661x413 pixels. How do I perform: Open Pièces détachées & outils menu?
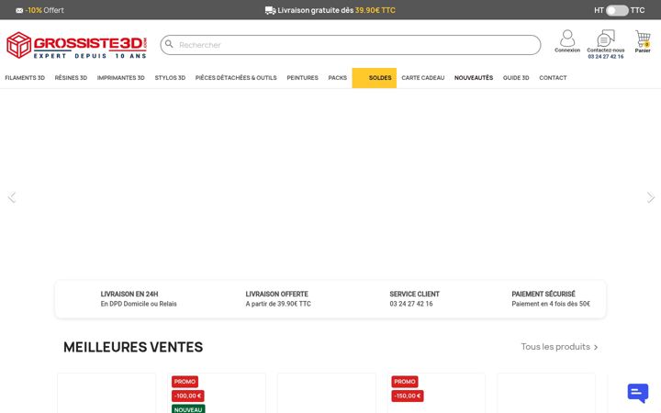point(236,78)
